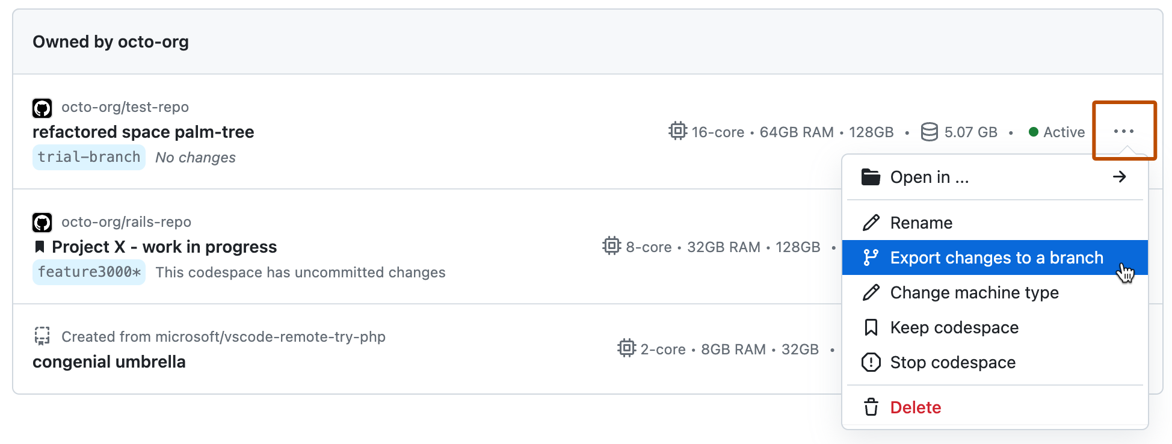Click the branch icon beside Export changes
This screenshot has width=1172, height=444.
coord(871,257)
